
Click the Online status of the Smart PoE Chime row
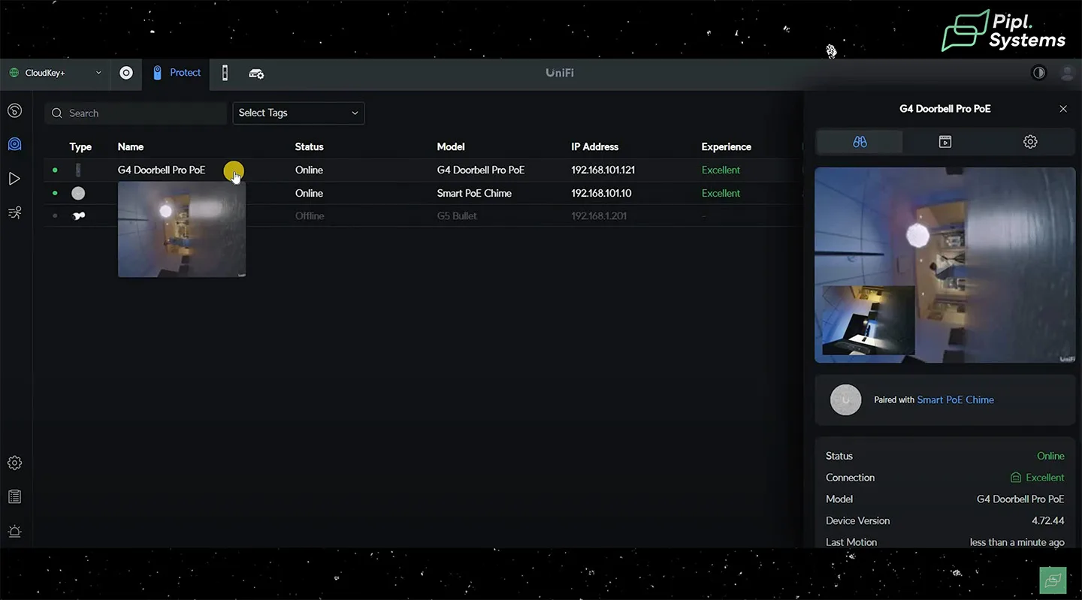[309, 193]
